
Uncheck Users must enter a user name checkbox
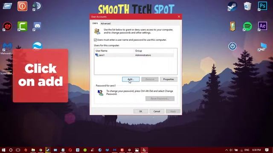coord(95,40)
